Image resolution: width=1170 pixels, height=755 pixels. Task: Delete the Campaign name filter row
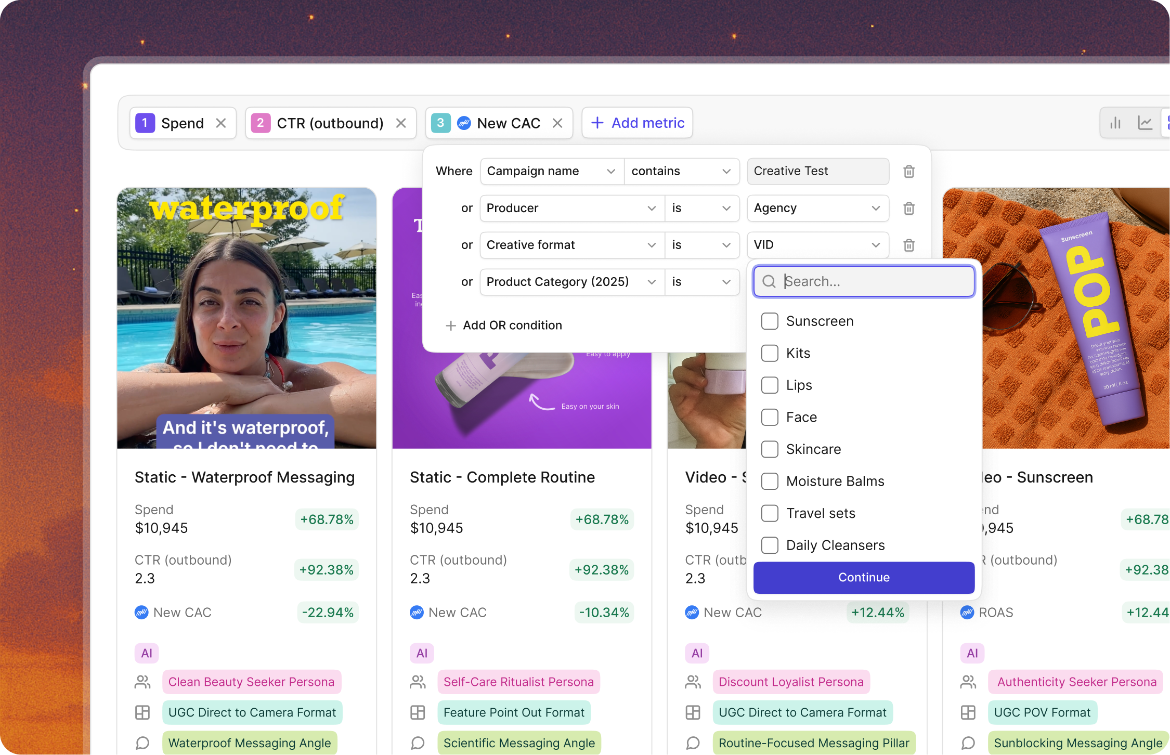[908, 172]
